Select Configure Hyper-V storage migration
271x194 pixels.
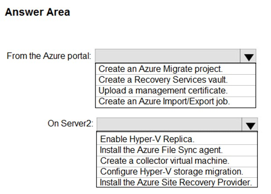177,172
